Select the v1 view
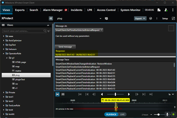 (x=16, y=88)
